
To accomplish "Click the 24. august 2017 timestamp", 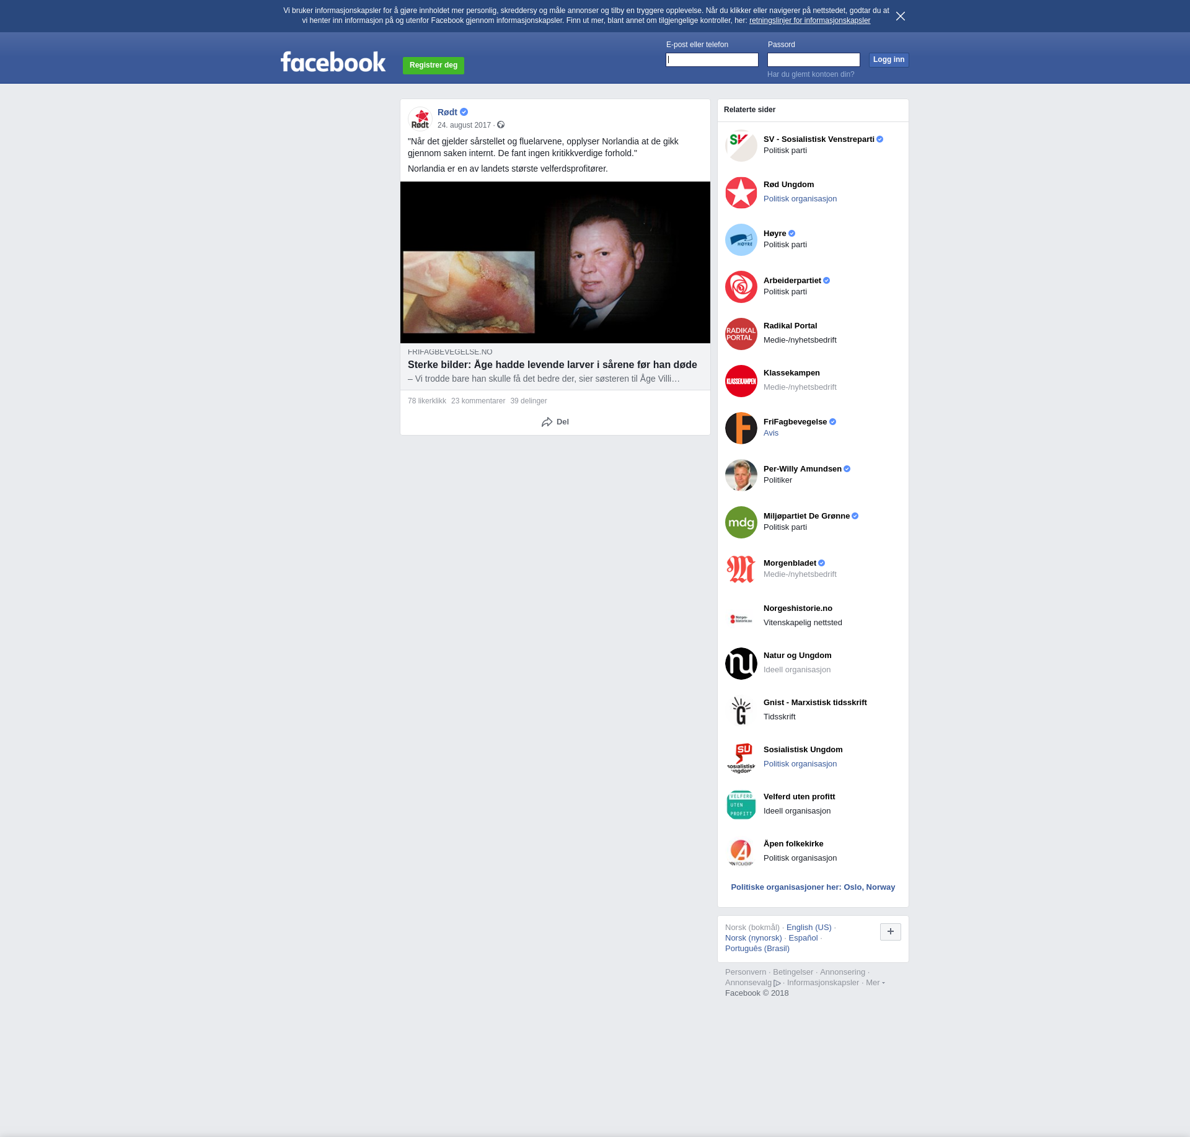I will coord(464,125).
